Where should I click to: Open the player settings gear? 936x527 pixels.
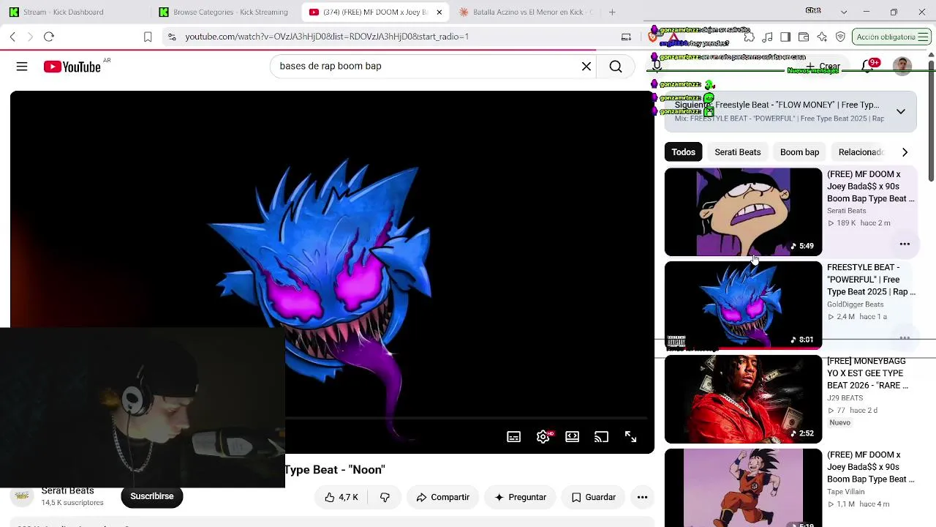pyautogui.click(x=543, y=437)
